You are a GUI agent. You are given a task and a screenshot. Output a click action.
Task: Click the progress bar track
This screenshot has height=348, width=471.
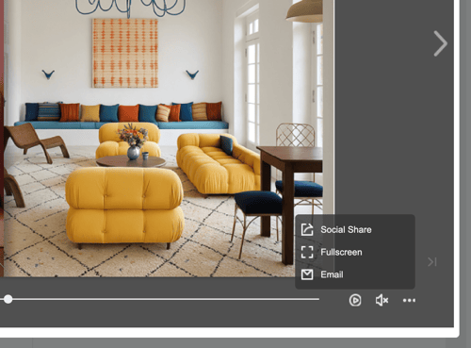[x=159, y=299]
